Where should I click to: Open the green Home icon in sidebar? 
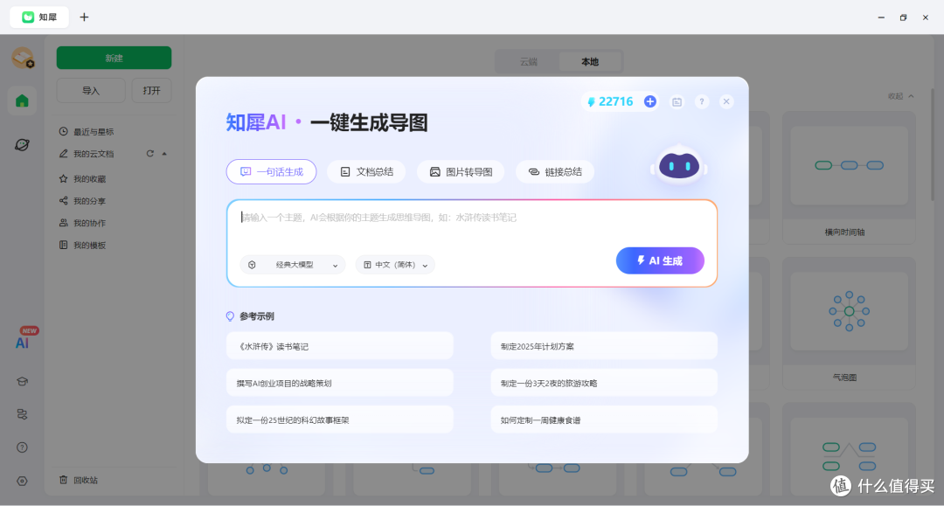(22, 101)
